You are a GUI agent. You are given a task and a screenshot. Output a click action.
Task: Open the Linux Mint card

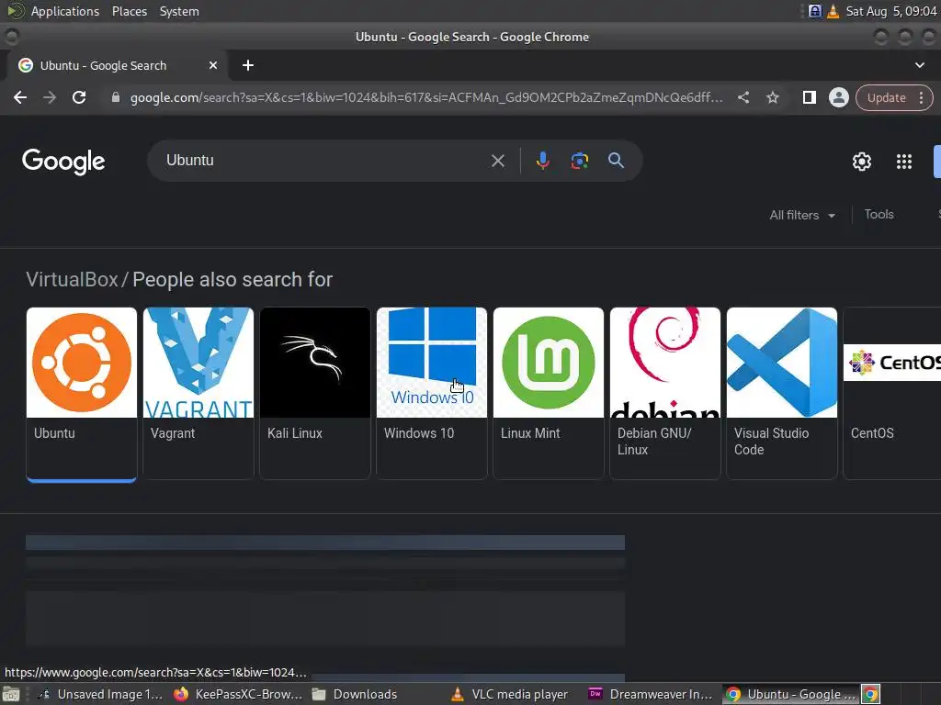pos(549,394)
